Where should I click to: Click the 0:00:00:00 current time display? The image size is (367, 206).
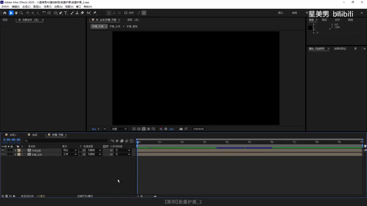[12, 140]
